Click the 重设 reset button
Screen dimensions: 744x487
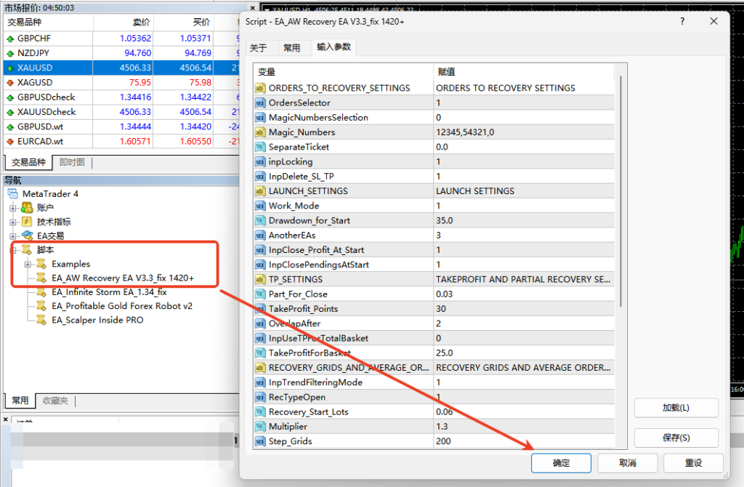point(693,463)
